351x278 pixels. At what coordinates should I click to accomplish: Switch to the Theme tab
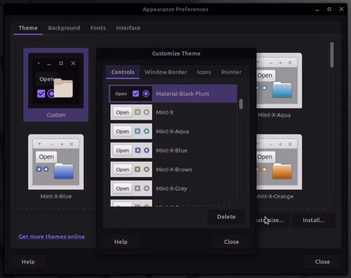(x=28, y=28)
